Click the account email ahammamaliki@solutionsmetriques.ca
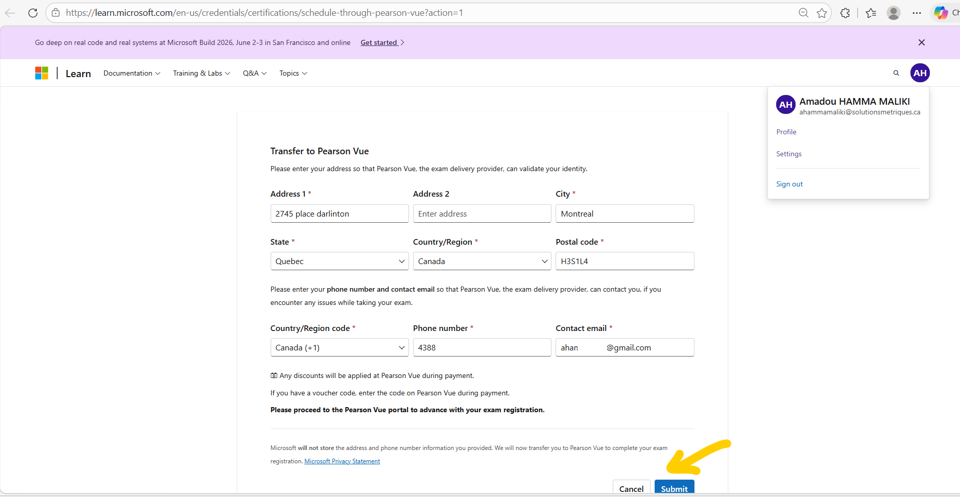 (x=860, y=112)
